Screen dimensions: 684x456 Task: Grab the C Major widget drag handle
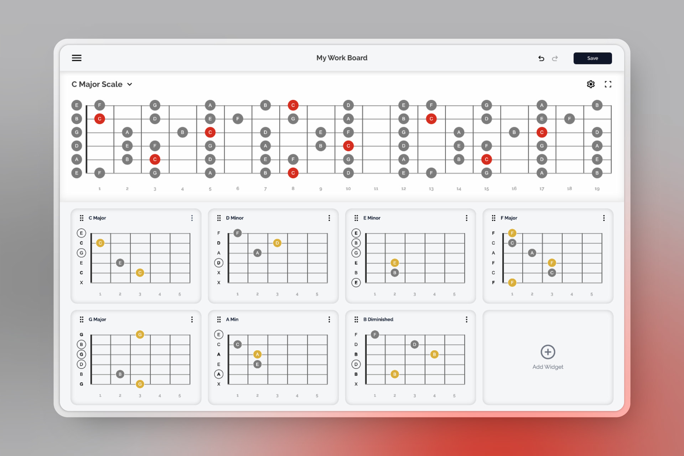pyautogui.click(x=82, y=218)
